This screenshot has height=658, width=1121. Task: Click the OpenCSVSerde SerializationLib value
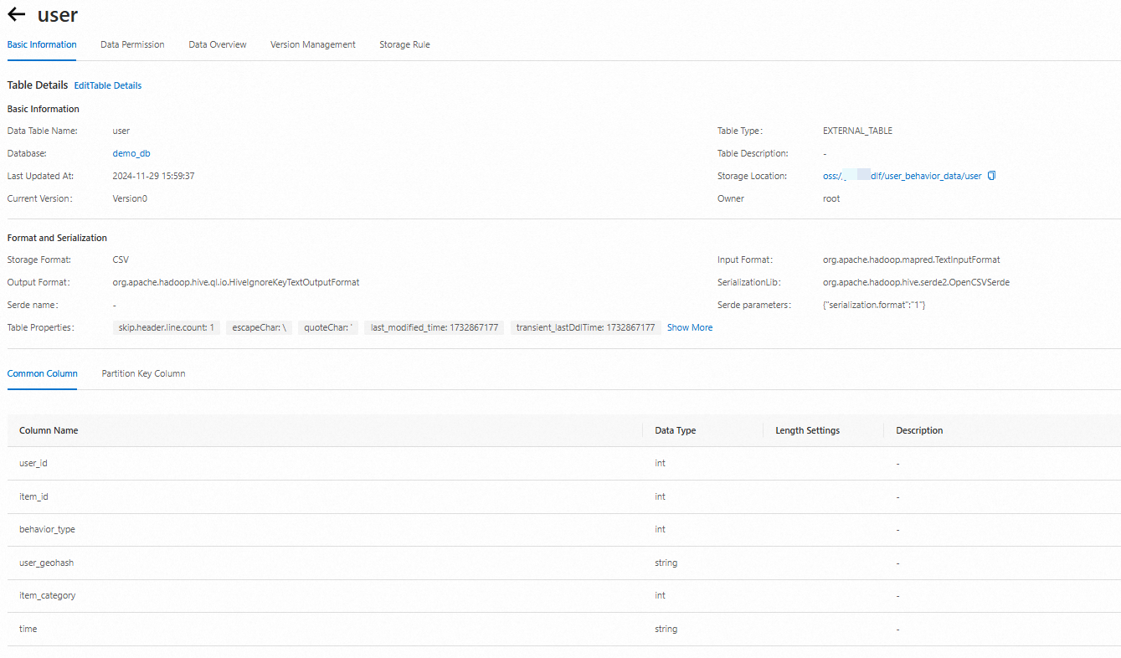917,282
